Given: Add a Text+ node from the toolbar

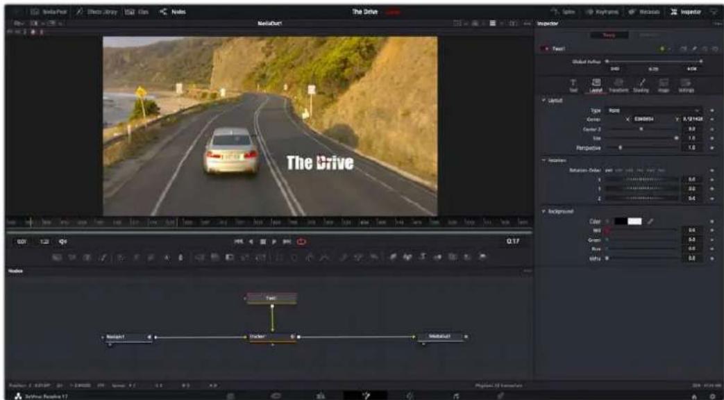Looking at the screenshot, I should click(x=86, y=257).
